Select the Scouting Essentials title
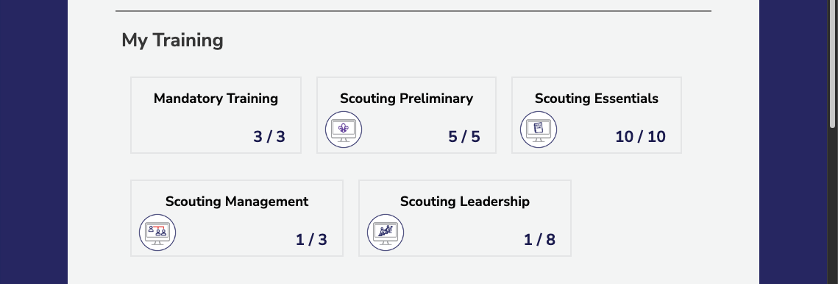Screen dimensions: 838x284 coord(597,99)
